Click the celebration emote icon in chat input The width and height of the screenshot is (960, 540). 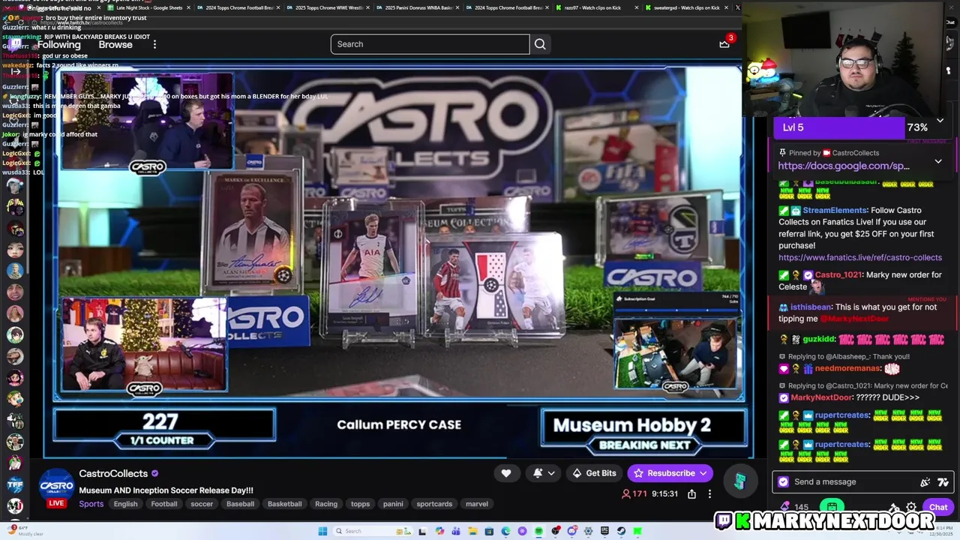[925, 482]
